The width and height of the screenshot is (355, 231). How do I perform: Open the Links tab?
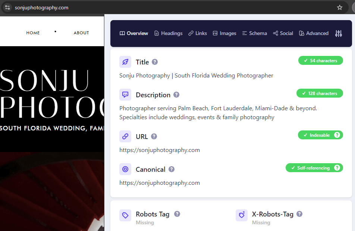point(197,33)
